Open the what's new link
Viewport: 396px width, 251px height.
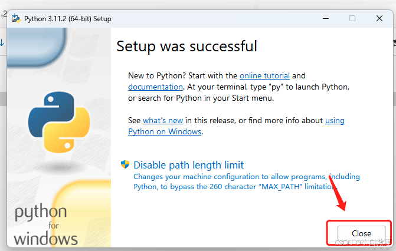[x=163, y=120]
